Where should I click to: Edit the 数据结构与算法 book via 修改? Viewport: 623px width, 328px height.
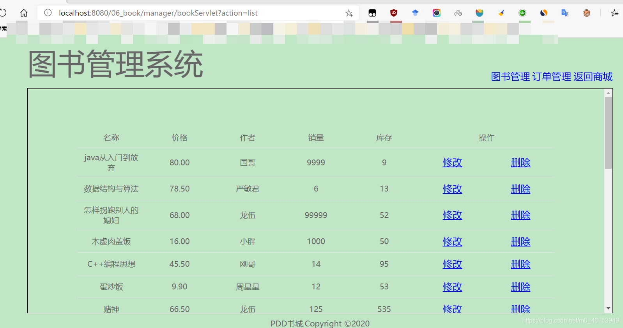(x=452, y=189)
